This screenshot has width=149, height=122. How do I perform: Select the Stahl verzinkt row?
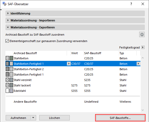[73, 80]
